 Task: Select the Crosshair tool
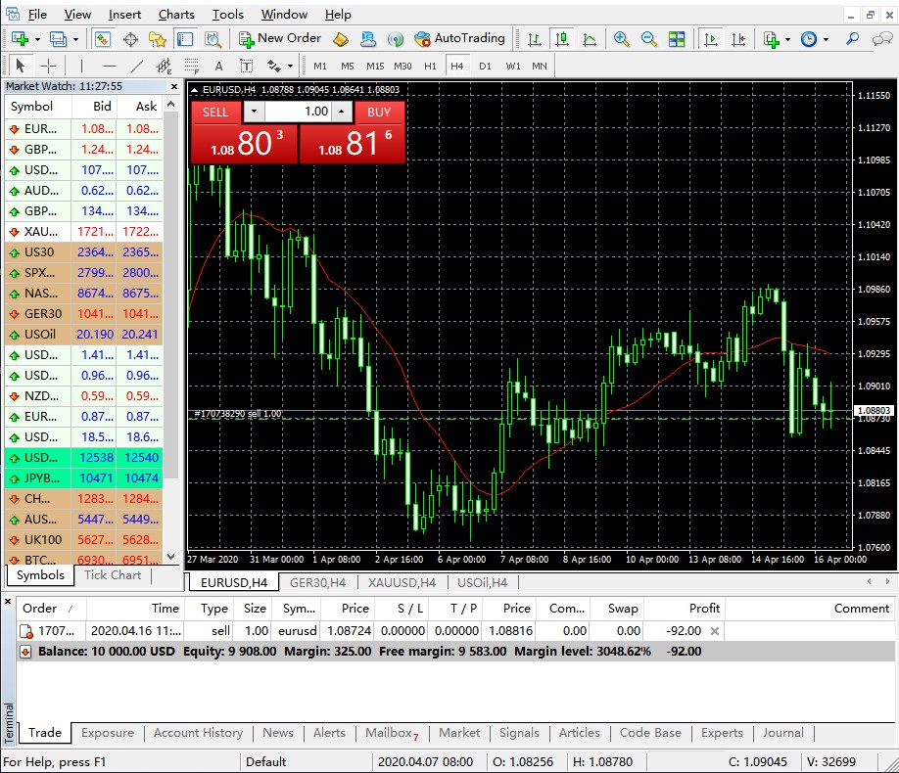pyautogui.click(x=47, y=66)
